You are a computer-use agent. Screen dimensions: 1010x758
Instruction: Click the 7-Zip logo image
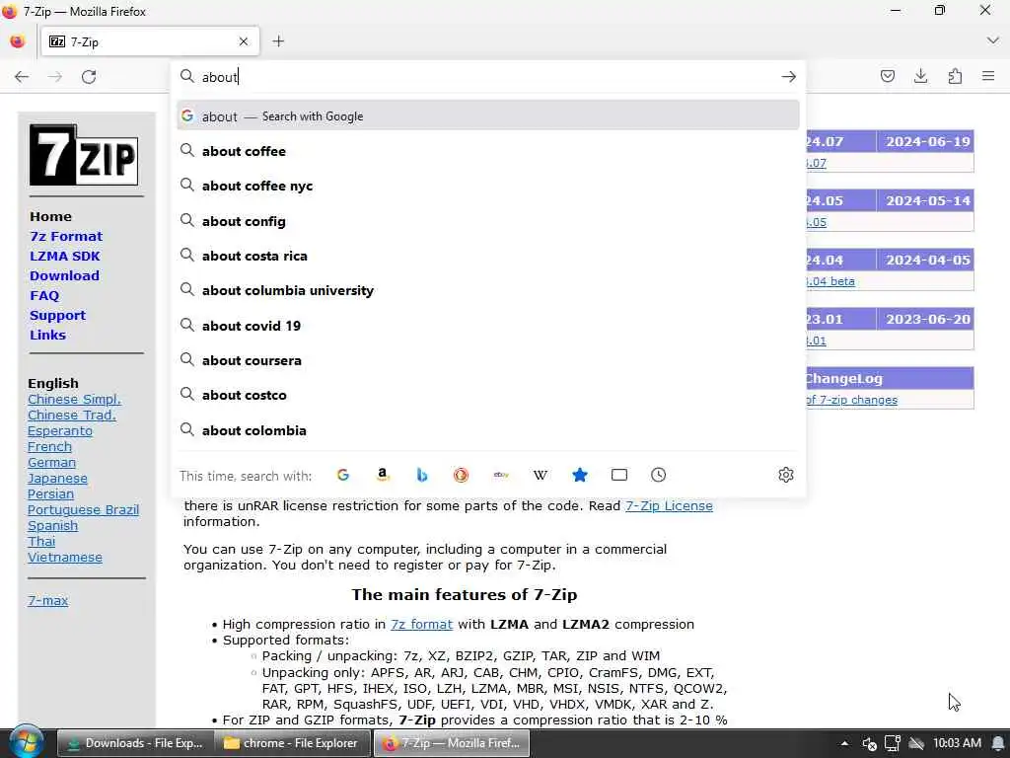[x=84, y=155]
